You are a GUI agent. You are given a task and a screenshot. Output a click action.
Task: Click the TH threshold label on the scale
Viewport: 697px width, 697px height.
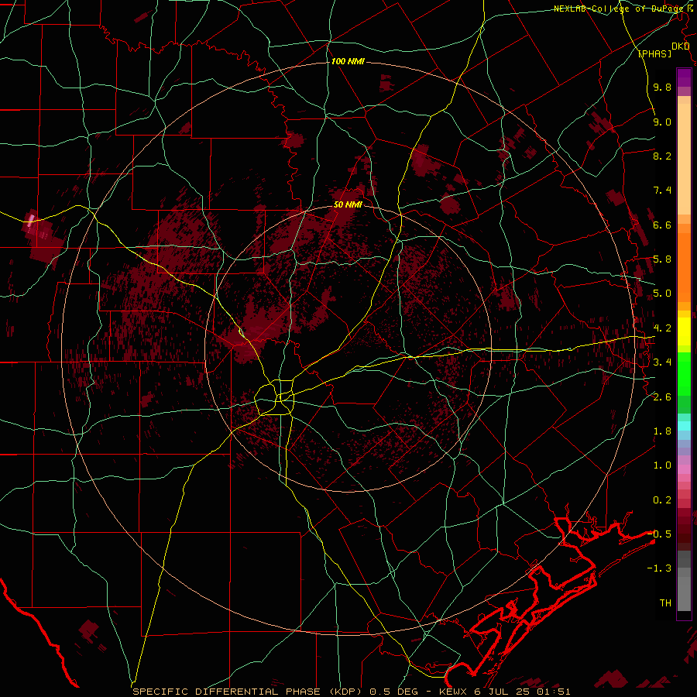(x=665, y=603)
